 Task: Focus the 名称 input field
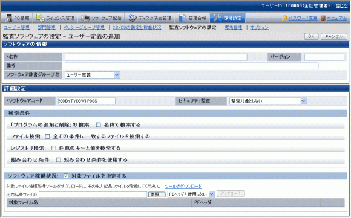[x=156, y=57]
